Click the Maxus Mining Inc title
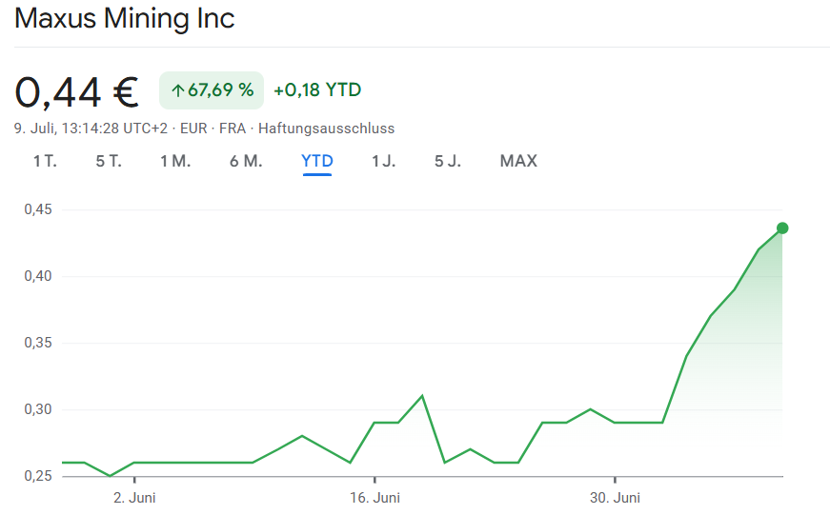This screenshot has height=515, width=830. tap(125, 18)
